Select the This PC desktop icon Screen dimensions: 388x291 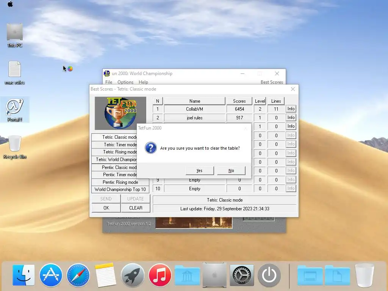tap(15, 35)
